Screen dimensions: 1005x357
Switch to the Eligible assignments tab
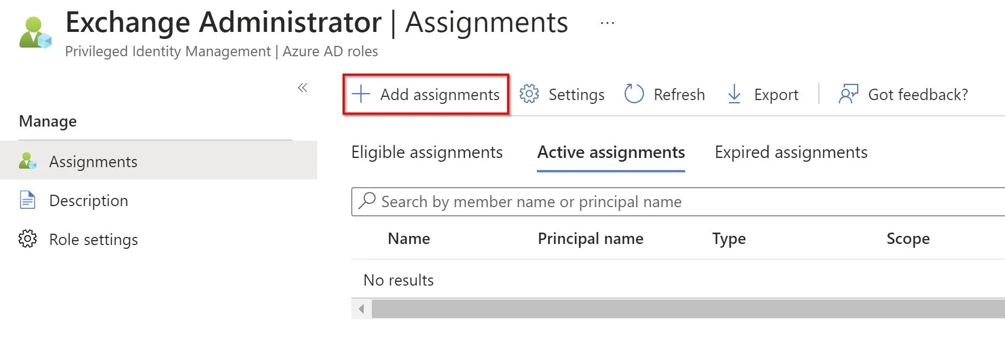(x=427, y=153)
